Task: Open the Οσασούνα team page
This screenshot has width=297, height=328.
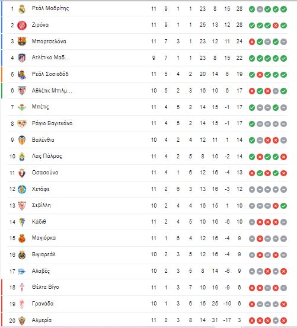Action: pos(45,173)
